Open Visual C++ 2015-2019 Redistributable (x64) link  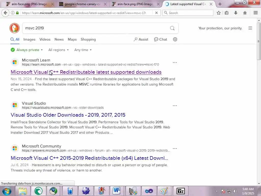tap(89, 158)
